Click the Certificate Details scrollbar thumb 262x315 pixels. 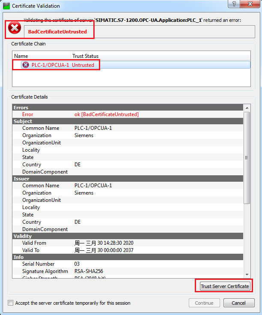[x=247, y=156]
